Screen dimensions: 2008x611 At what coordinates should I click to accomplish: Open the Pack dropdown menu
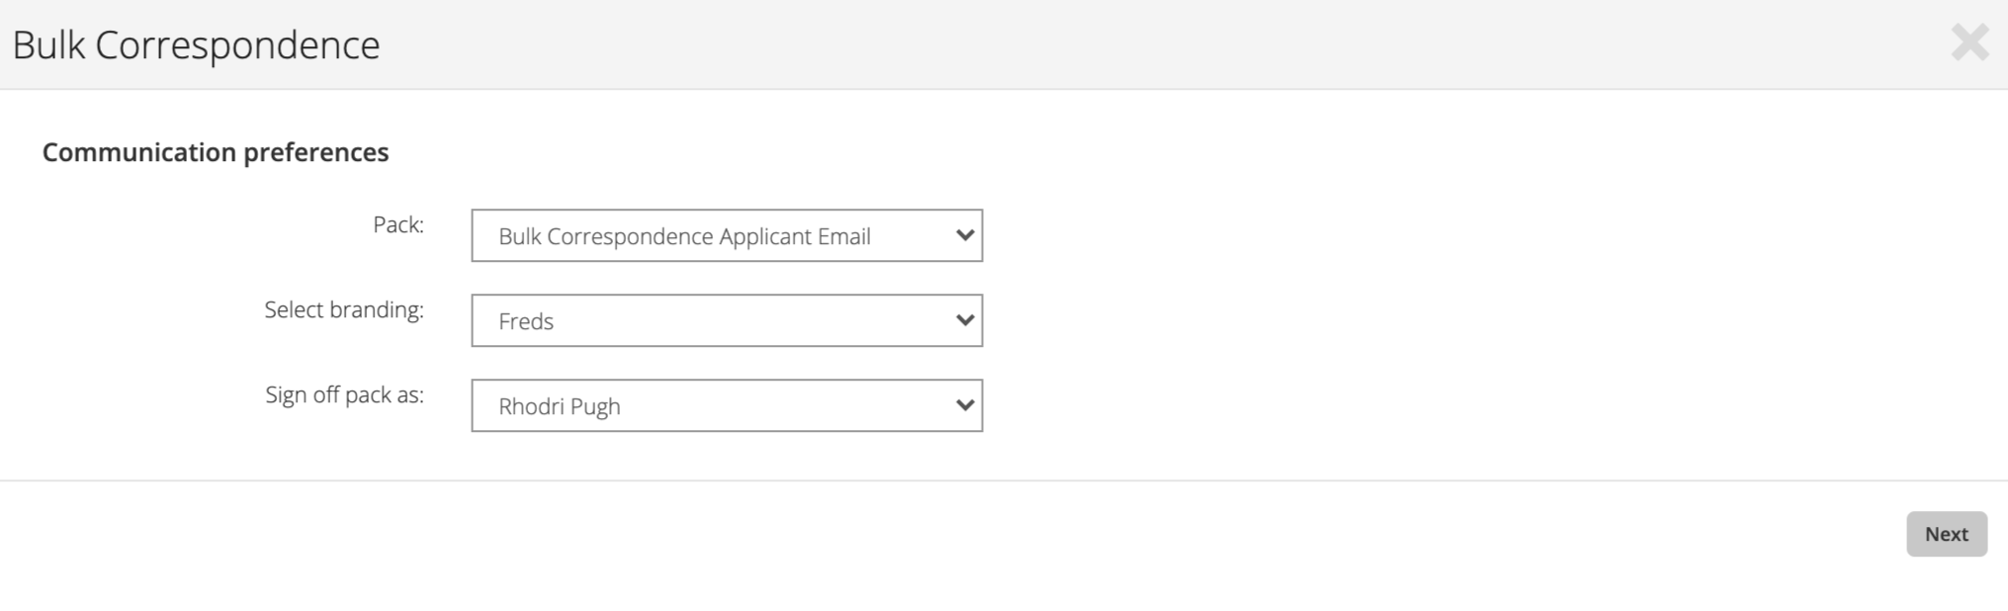(727, 235)
